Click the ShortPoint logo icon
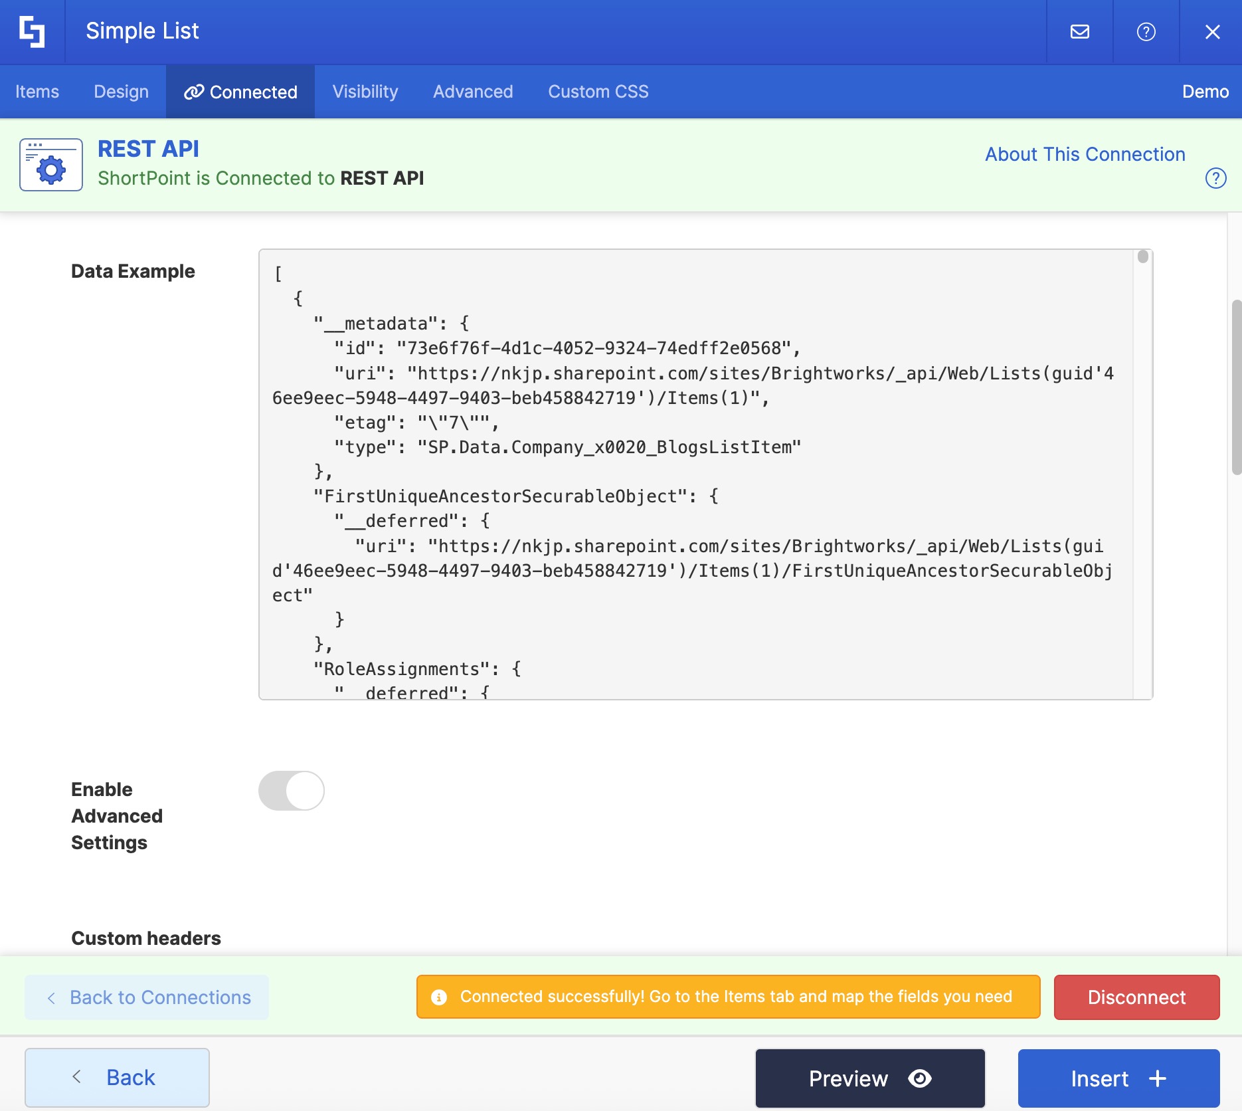Image resolution: width=1242 pixels, height=1111 pixels. [x=32, y=31]
